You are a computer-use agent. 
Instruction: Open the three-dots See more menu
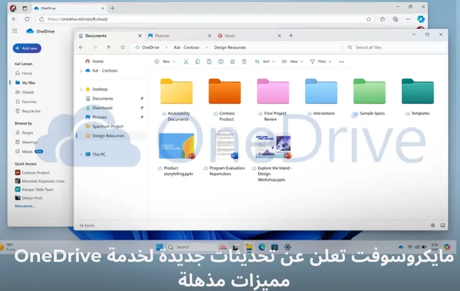pyautogui.click(x=341, y=62)
